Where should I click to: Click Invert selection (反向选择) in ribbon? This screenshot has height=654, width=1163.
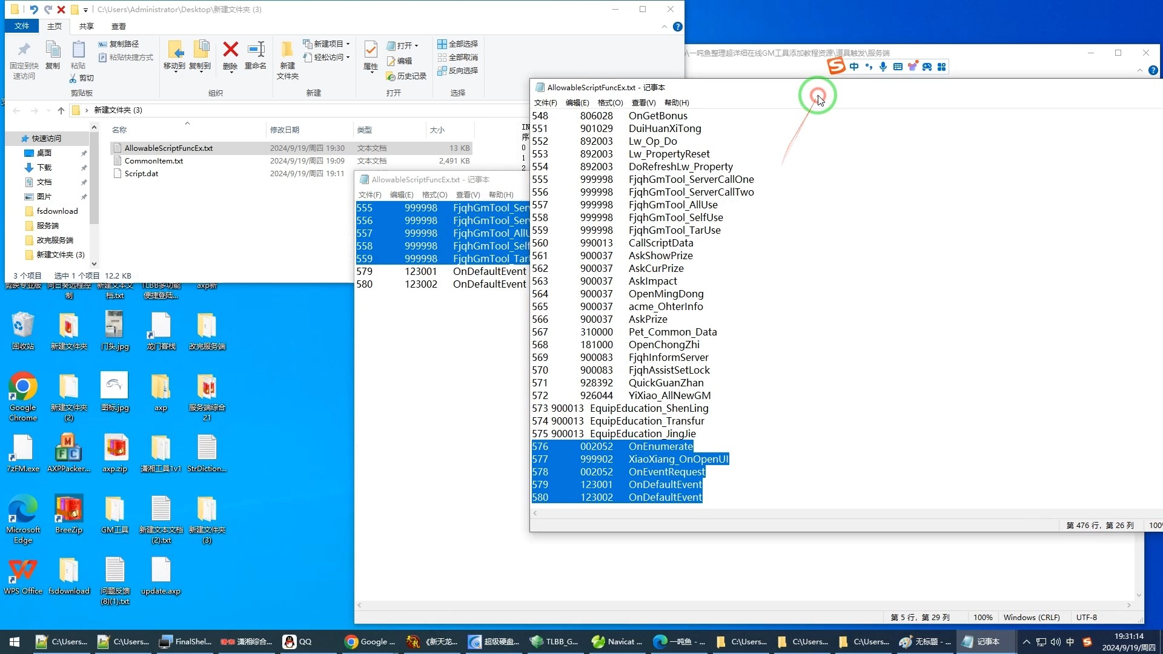458,70
